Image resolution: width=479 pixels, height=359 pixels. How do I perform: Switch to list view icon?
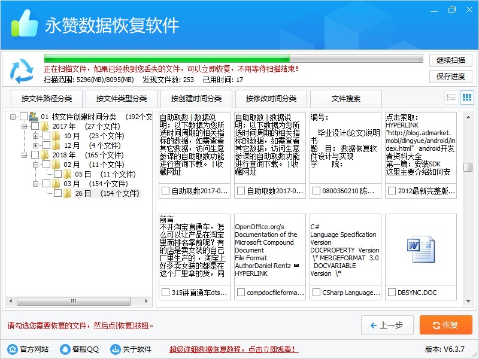point(451,98)
